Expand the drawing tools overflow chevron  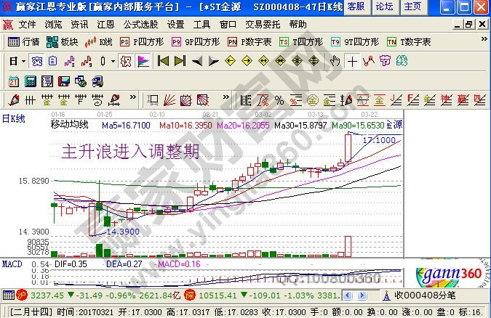133,97
